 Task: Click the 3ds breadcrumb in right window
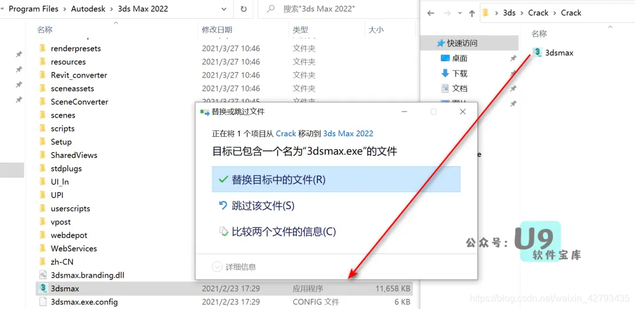509,13
